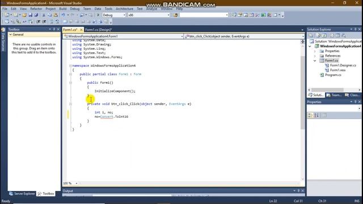The height and width of the screenshot is (204, 363).
Task: Click the Redo arrow icon
Action: pyautogui.click(x=73, y=15)
